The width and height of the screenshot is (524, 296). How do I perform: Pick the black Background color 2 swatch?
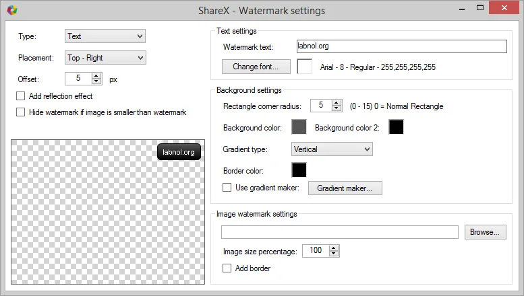[396, 127]
